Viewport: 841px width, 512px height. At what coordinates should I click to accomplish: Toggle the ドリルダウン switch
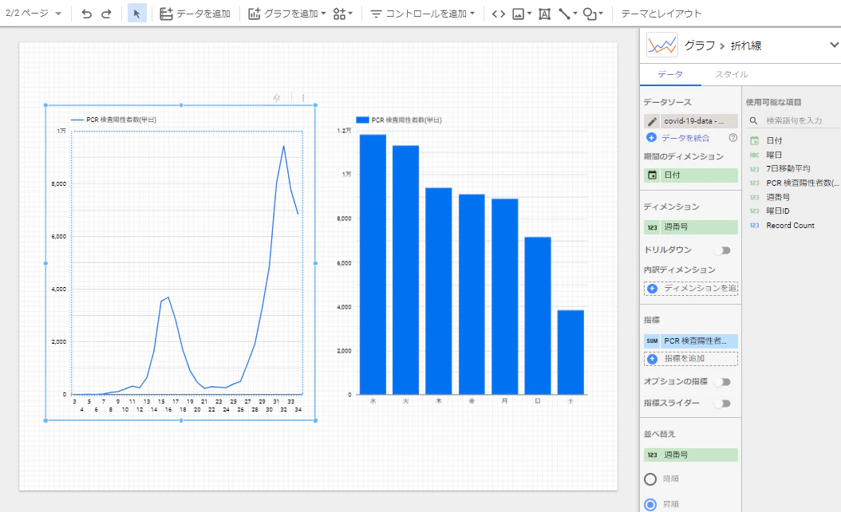pyautogui.click(x=723, y=250)
